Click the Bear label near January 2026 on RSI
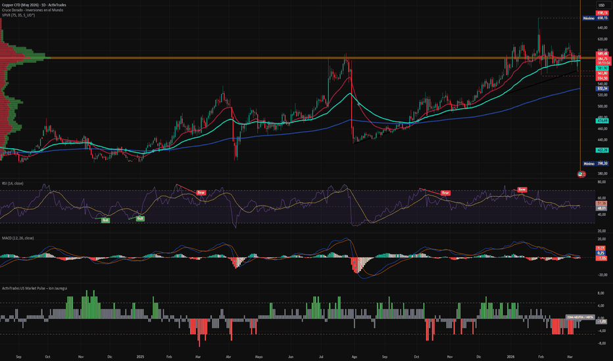 [522, 189]
